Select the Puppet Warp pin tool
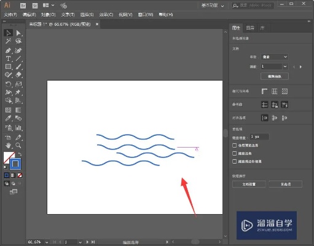 click(x=18, y=92)
